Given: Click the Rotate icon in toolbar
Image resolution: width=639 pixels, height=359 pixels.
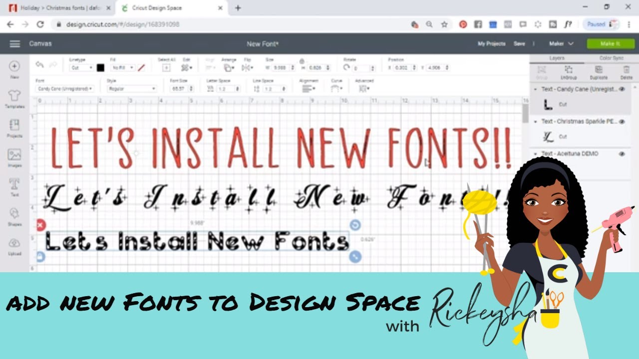Looking at the screenshot, I should point(346,67).
